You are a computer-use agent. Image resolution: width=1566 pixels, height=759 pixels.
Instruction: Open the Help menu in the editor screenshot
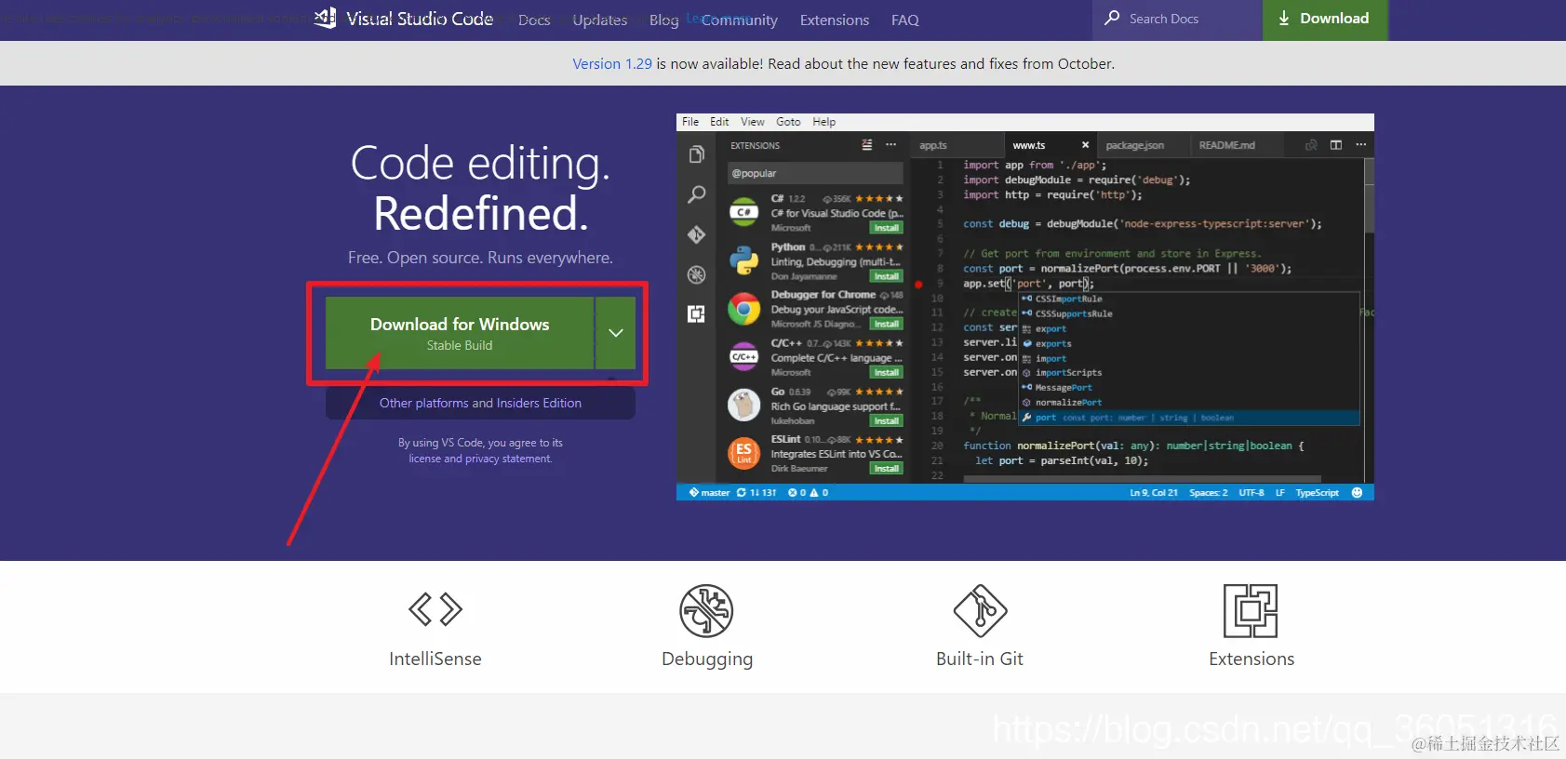[x=824, y=122]
